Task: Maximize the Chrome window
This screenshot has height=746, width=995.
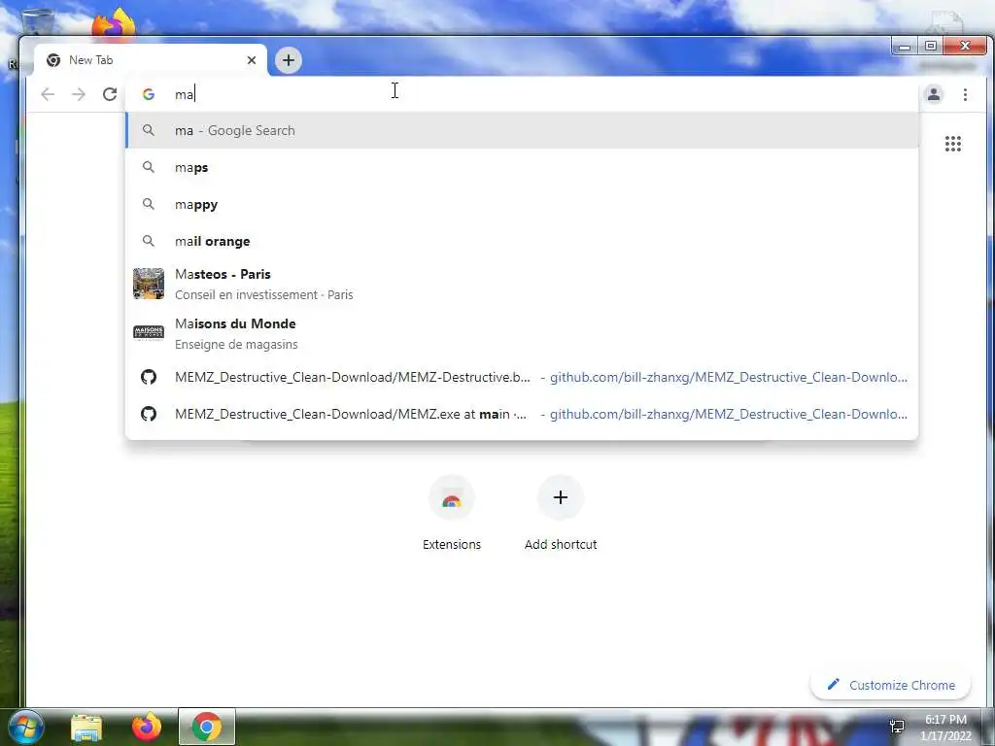Action: point(931,46)
